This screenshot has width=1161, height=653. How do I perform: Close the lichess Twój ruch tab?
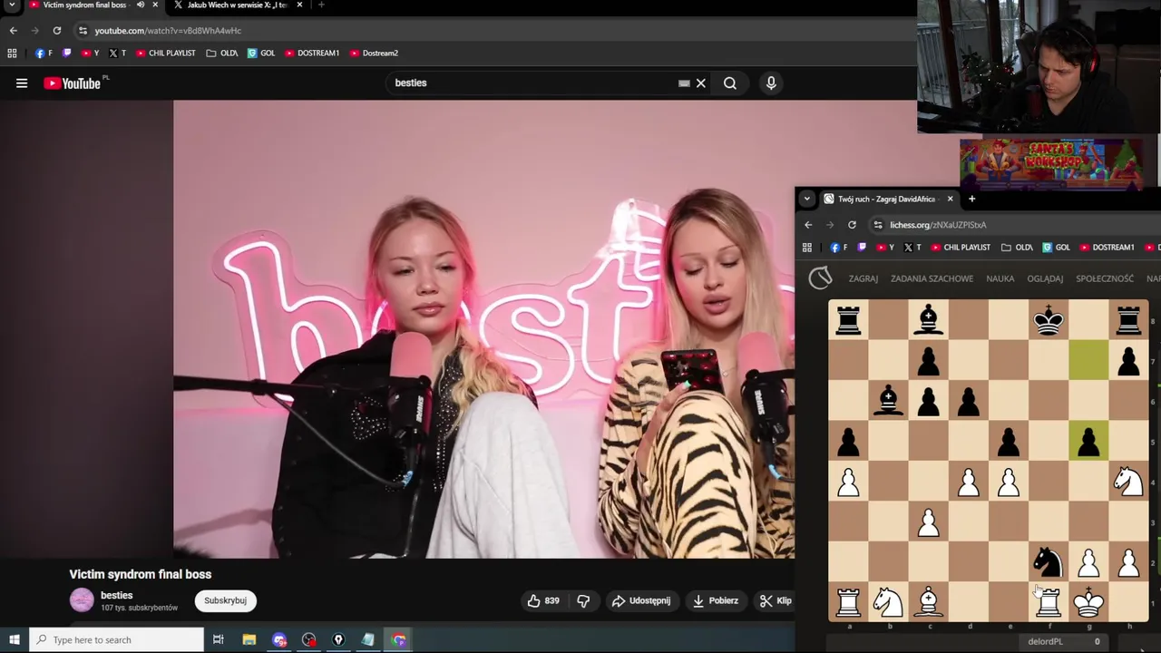pos(950,199)
